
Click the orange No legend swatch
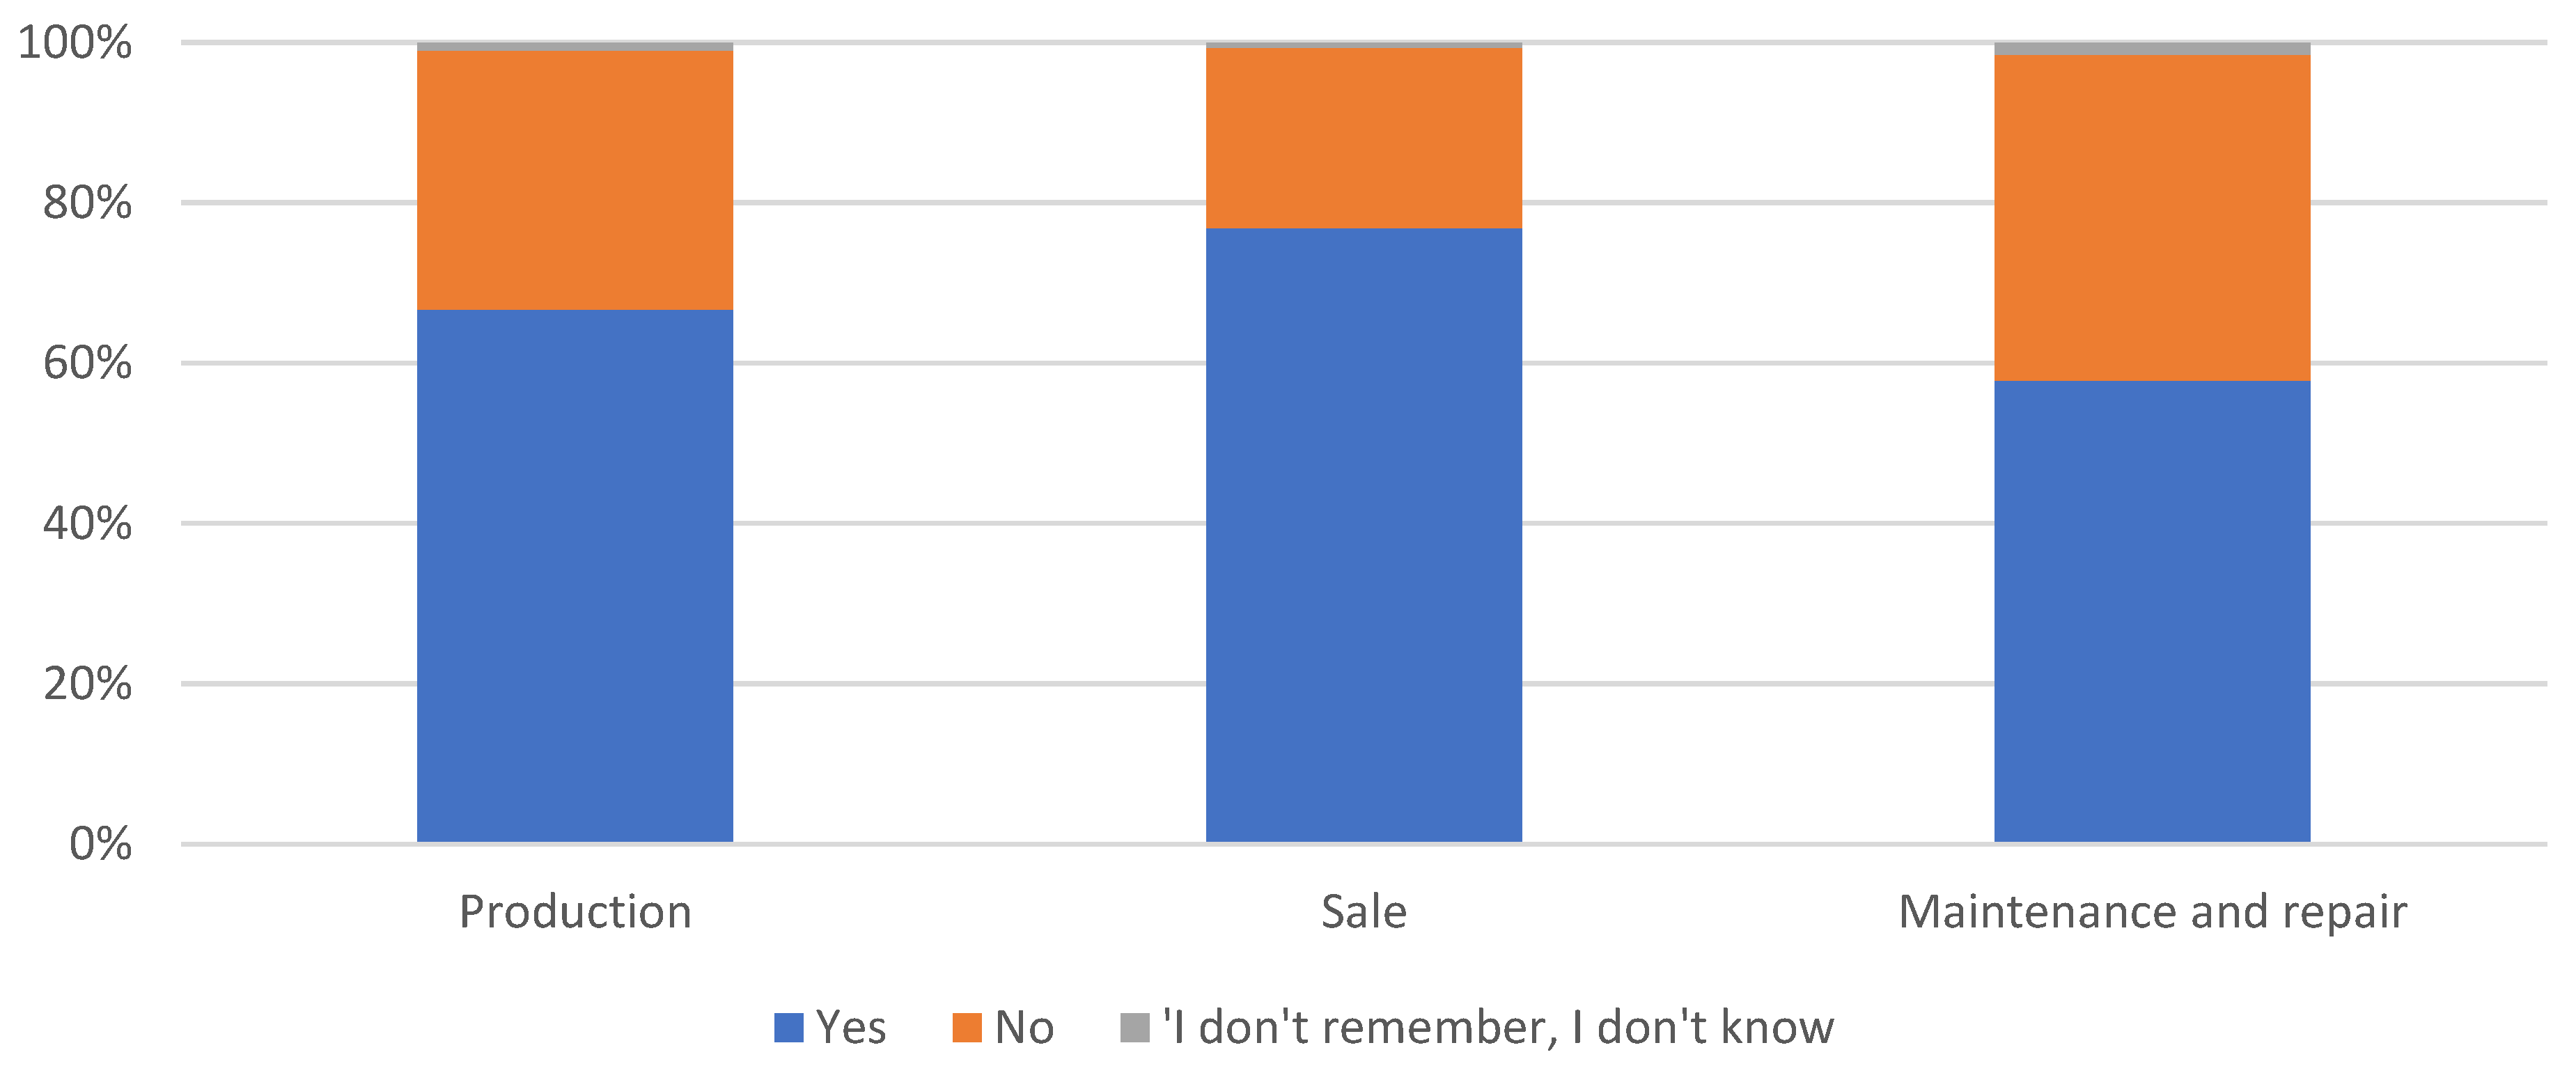[966, 1027]
